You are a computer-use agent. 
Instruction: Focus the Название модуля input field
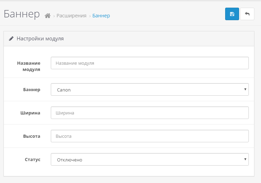pos(150,63)
